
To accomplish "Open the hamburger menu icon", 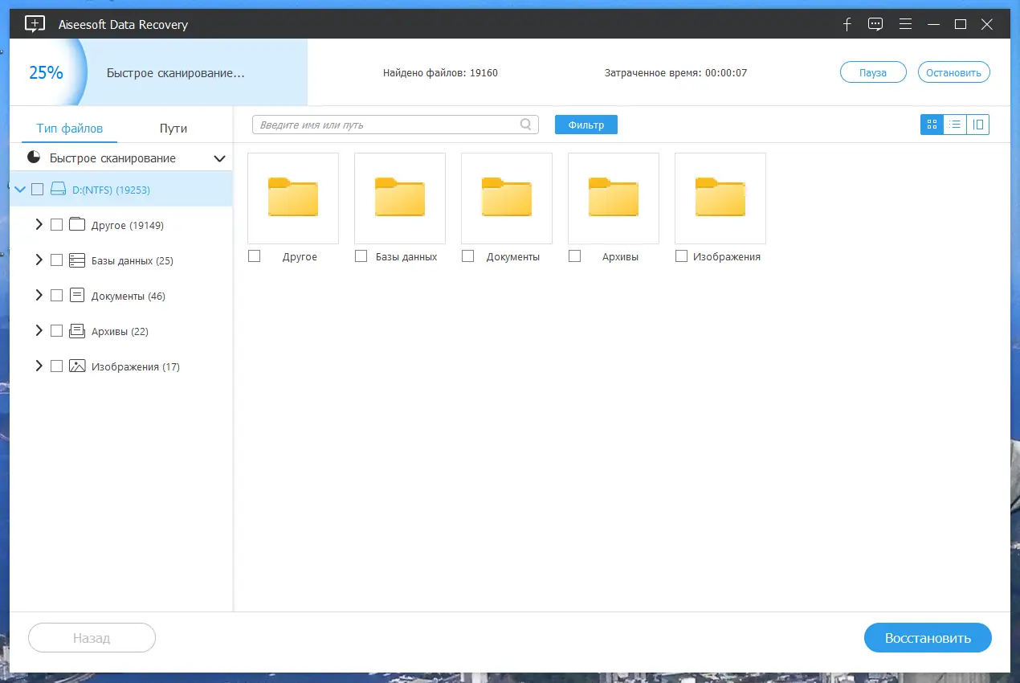I will pyautogui.click(x=906, y=24).
